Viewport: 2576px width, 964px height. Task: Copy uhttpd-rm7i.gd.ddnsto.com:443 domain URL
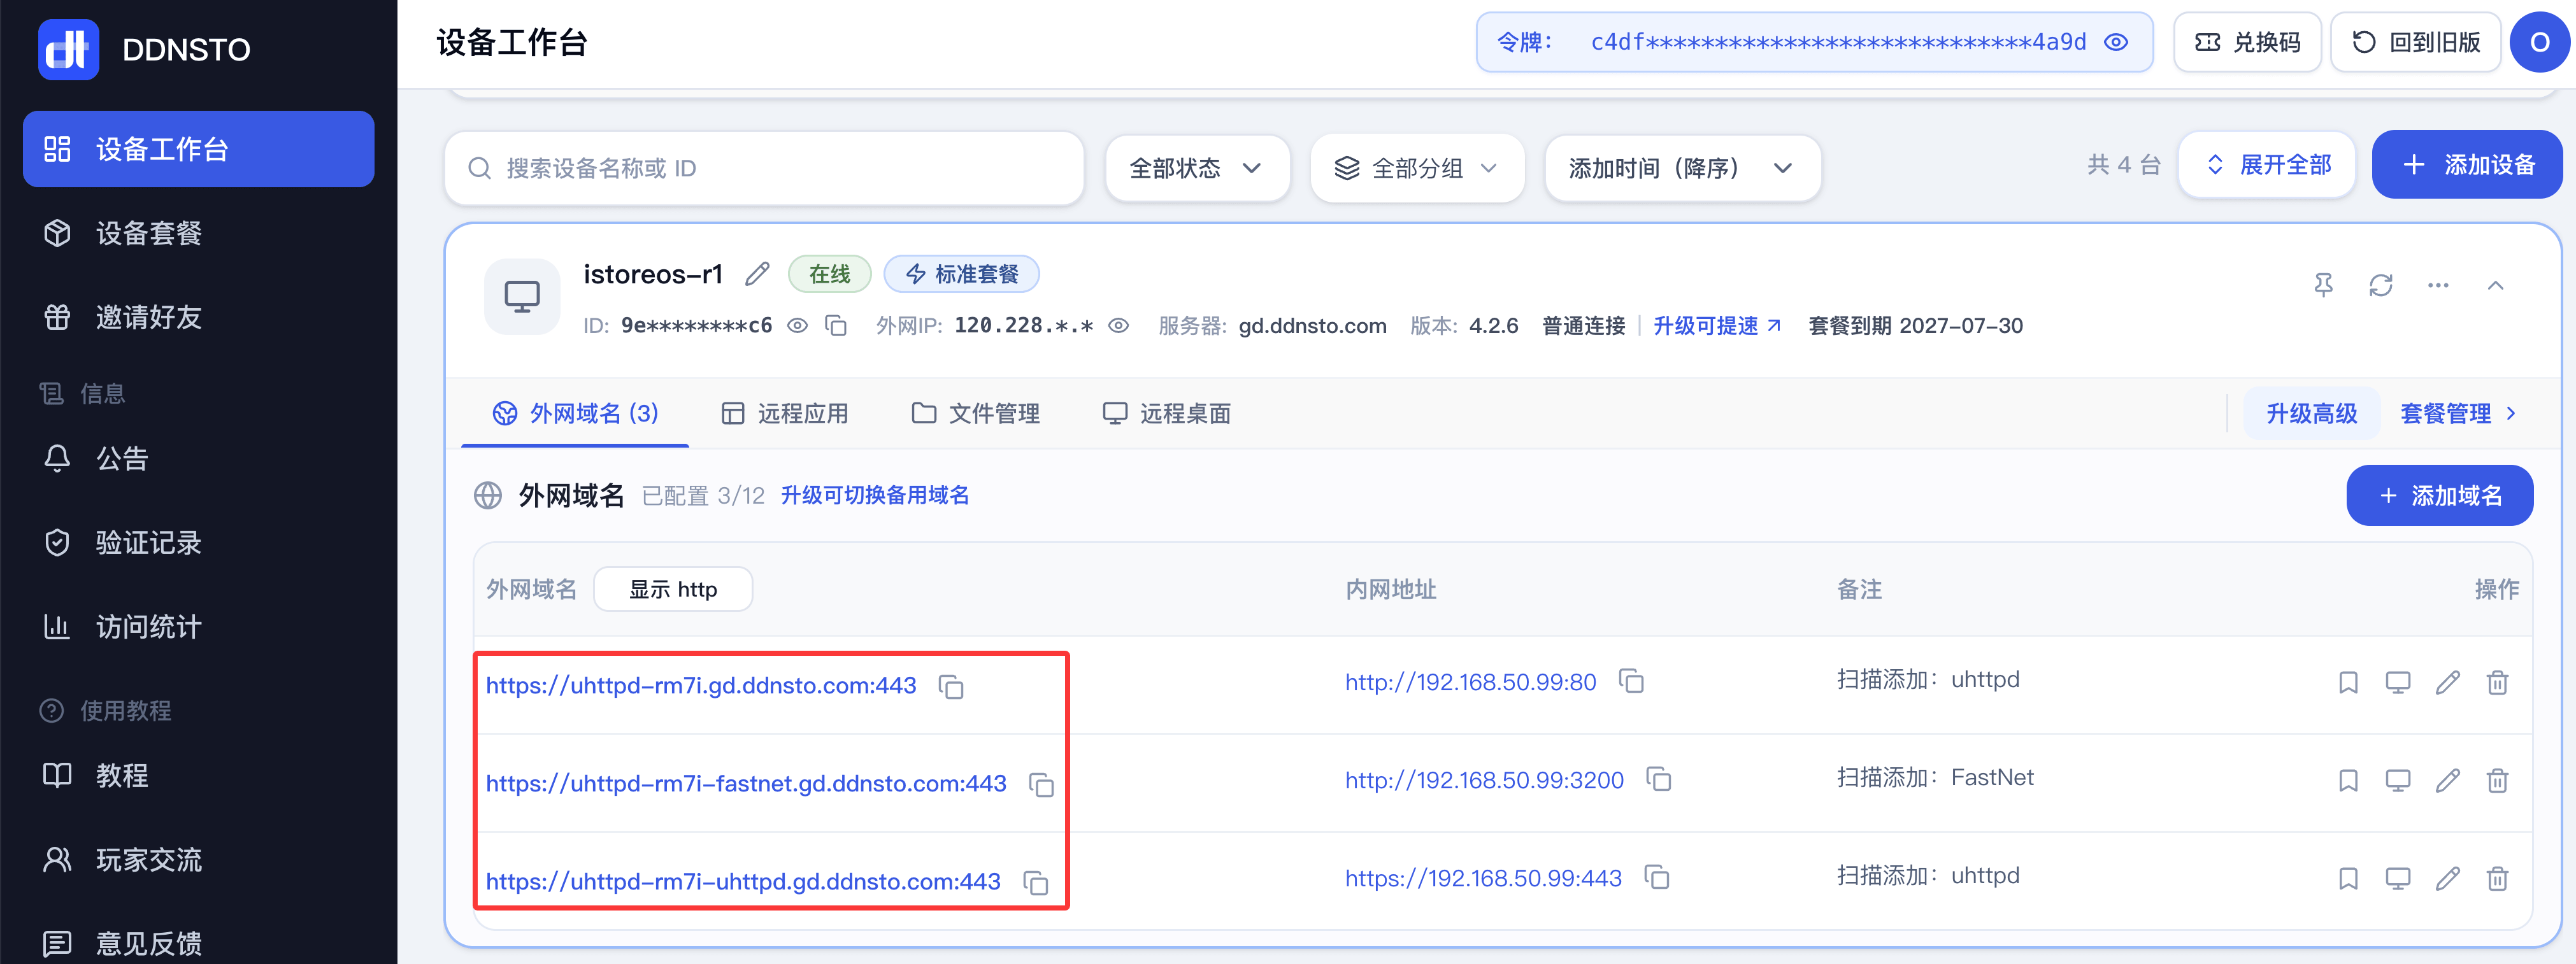pos(951,687)
